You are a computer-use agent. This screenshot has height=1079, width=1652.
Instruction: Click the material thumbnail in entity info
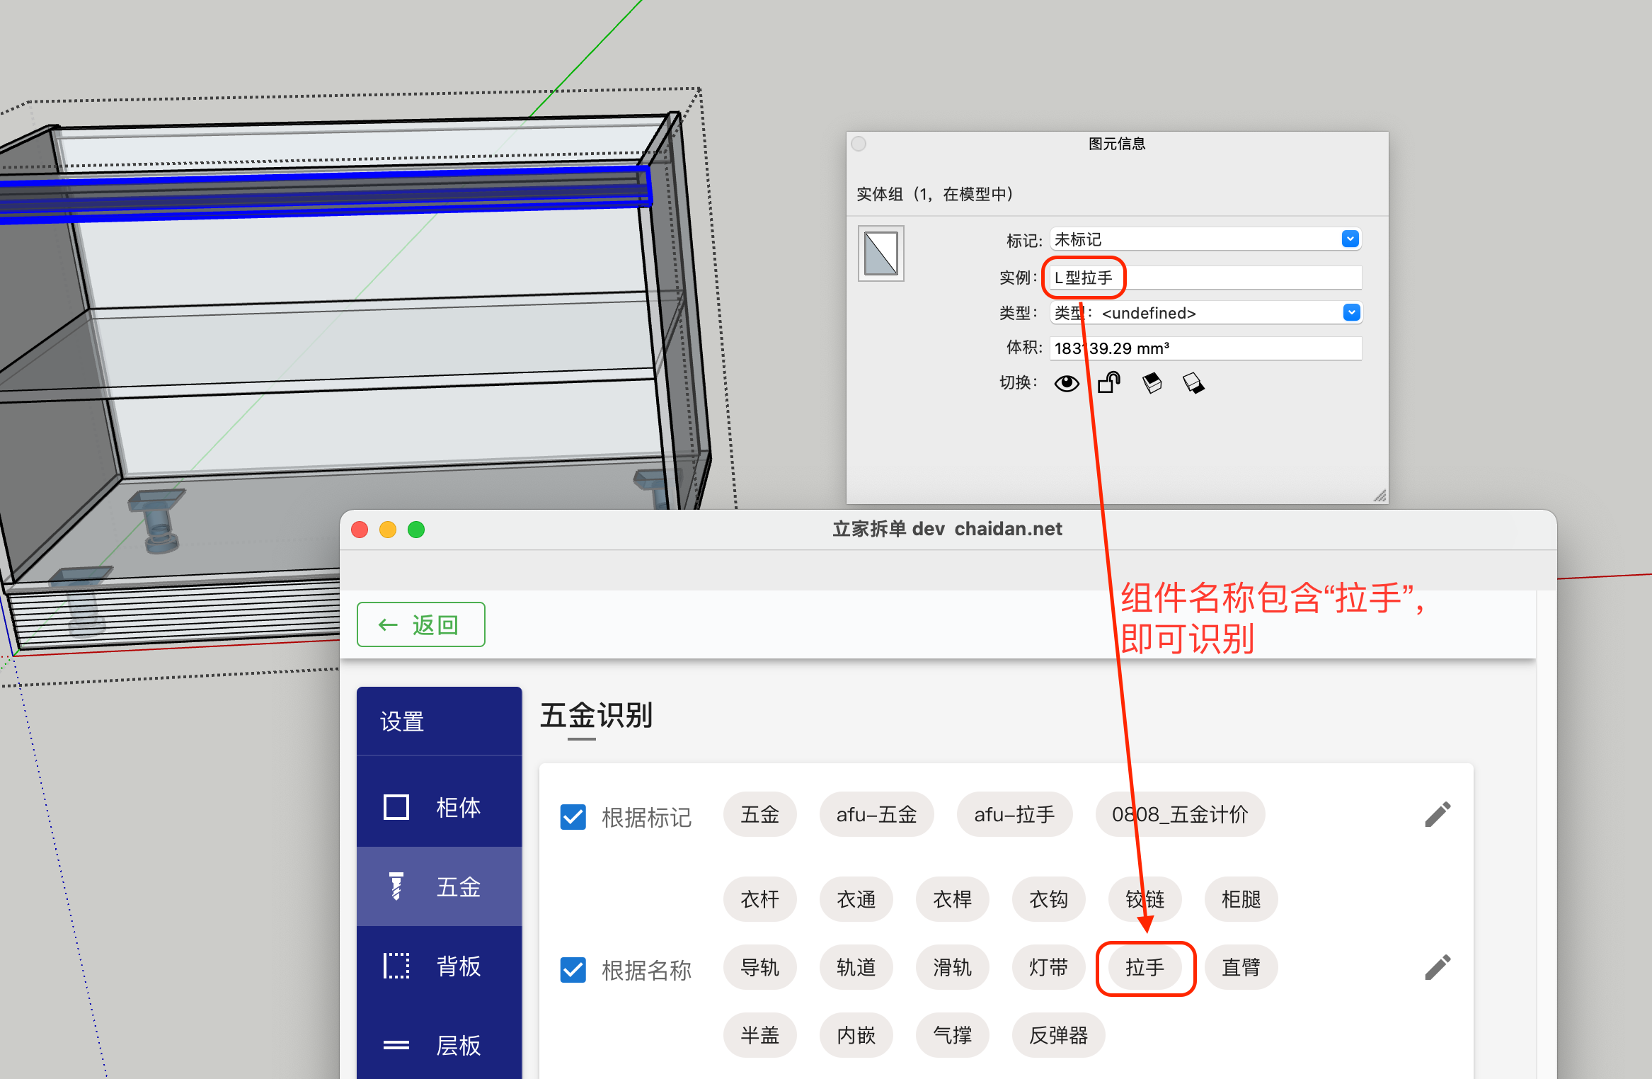[881, 253]
